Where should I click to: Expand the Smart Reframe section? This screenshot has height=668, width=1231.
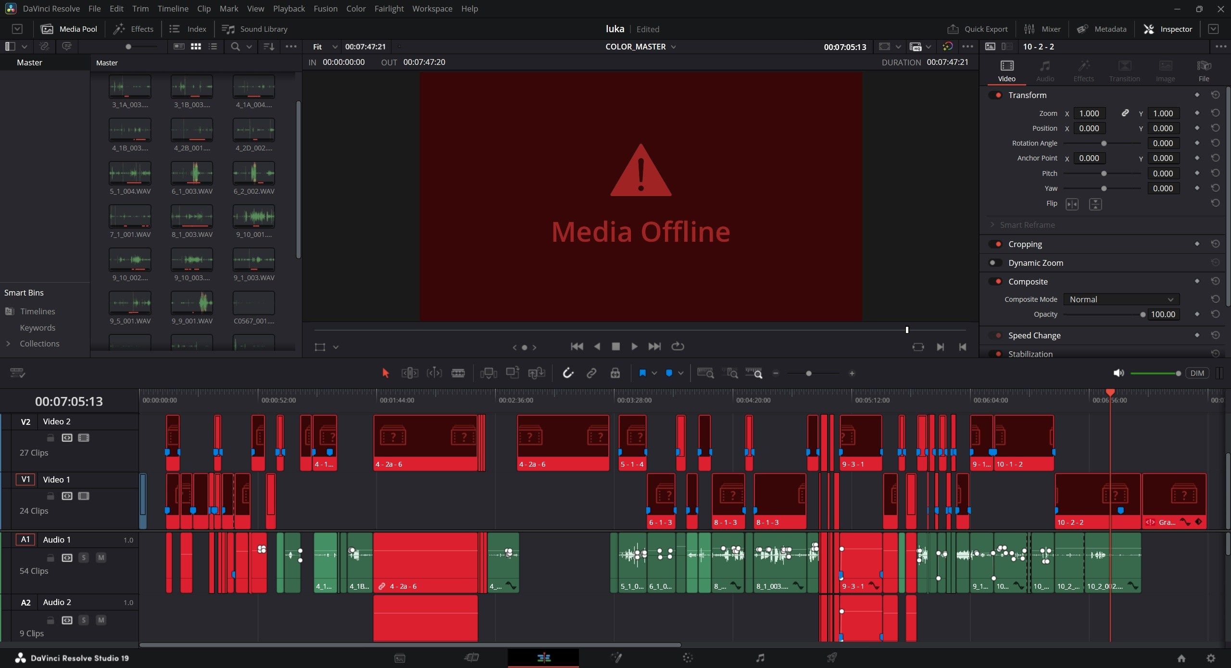pos(992,224)
